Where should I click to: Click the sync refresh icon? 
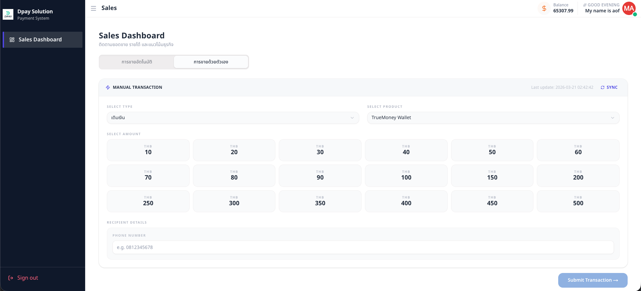[603, 87]
